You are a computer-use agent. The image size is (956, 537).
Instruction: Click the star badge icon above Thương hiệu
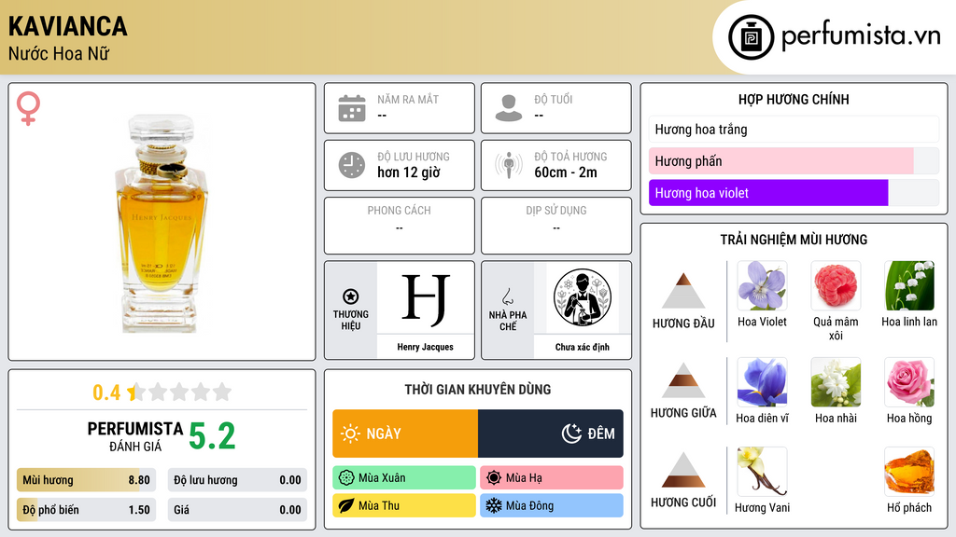click(x=351, y=296)
